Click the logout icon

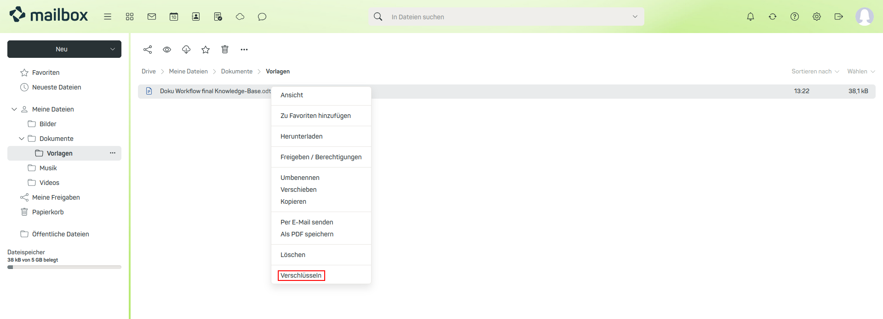pos(839,17)
